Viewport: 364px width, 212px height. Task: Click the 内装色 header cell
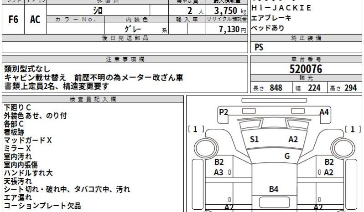(x=136, y=20)
